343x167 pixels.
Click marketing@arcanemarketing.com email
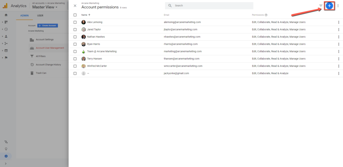(x=183, y=51)
